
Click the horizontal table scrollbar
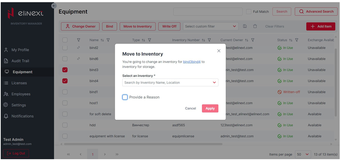[143, 144]
